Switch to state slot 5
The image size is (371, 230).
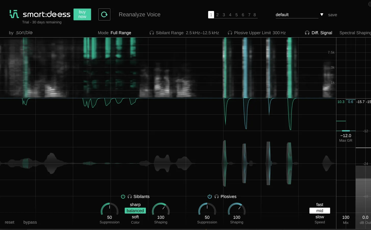click(x=236, y=15)
